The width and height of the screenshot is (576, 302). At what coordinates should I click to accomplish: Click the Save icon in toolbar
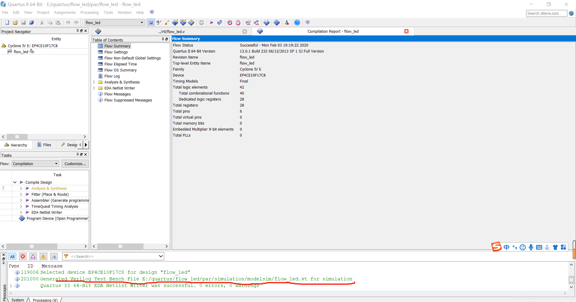(23, 23)
